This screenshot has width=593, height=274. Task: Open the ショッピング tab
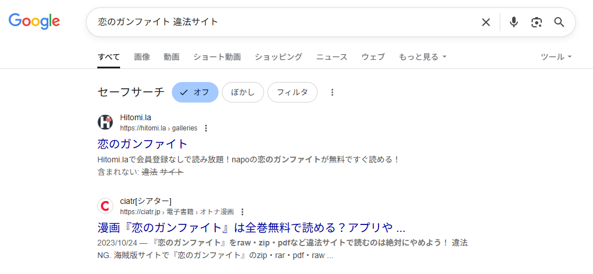(x=278, y=57)
